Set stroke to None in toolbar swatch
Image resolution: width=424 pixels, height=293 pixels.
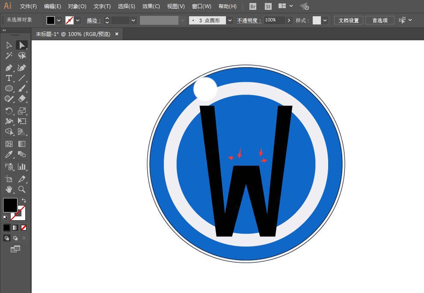[24, 227]
